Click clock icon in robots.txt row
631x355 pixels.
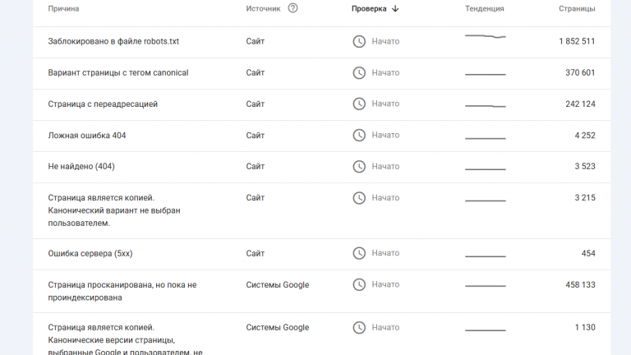click(359, 41)
